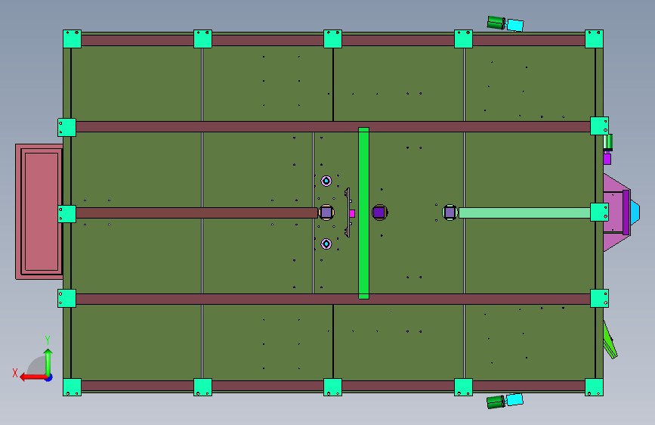Select the purple square at the light green beam end
Screen dimensions: 655x425
click(450, 212)
